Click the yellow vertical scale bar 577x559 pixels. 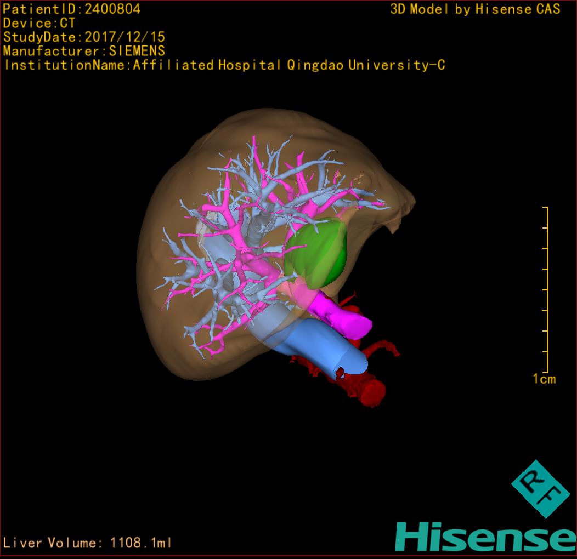tap(546, 289)
